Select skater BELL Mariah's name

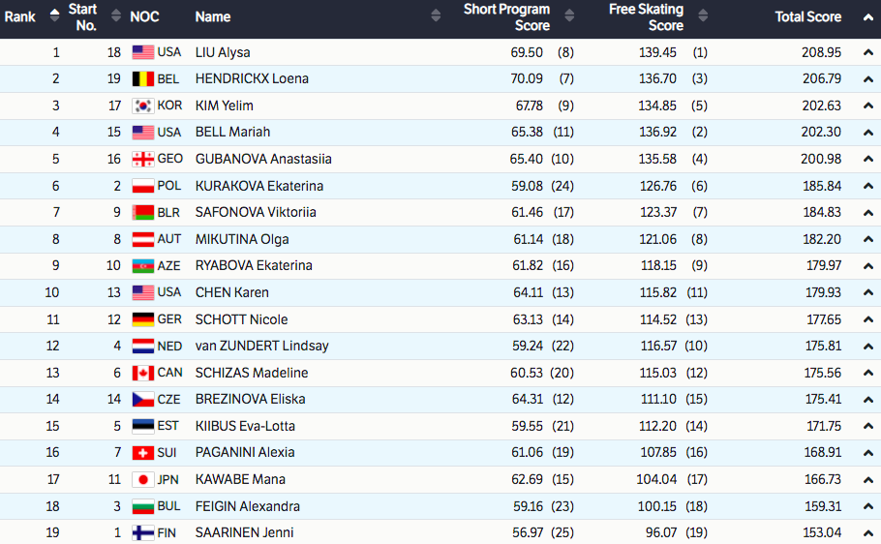coord(232,133)
